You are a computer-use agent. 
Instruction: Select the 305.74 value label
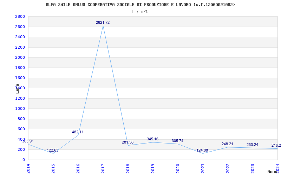tap(177, 141)
